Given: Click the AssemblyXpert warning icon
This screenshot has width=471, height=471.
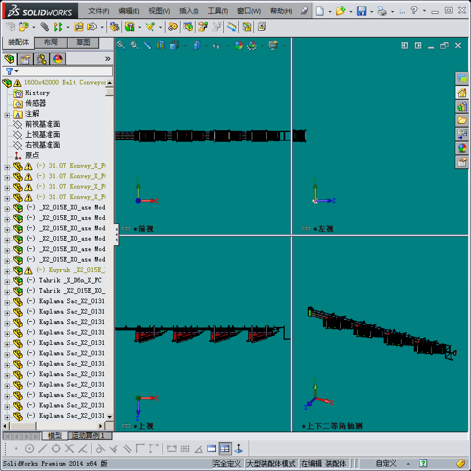Looking at the screenshot, I should coord(246,27).
